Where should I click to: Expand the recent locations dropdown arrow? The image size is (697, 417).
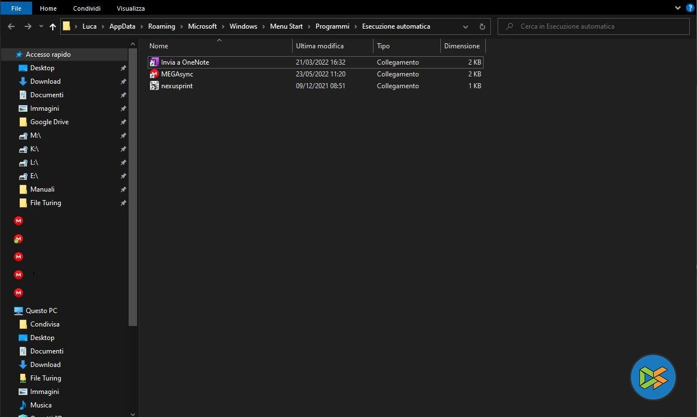tap(41, 26)
